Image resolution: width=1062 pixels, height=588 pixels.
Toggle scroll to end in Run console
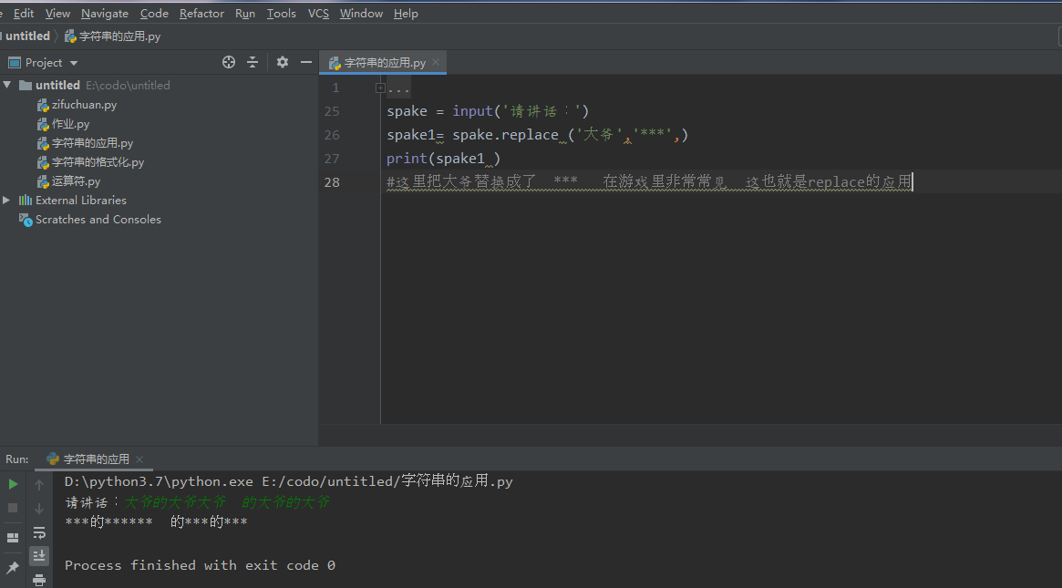[39, 556]
